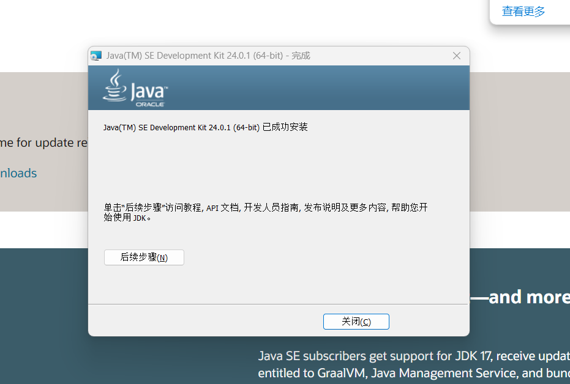Click the text 'me for update re'

click(44, 142)
